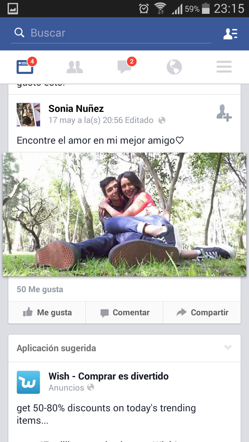
Task: Open the friend requests tab
Action: pos(75,67)
